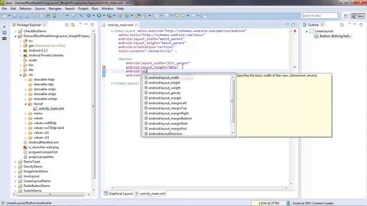
Task: Click the Package Explorer horizontal scrollbar
Action: click(50, 195)
